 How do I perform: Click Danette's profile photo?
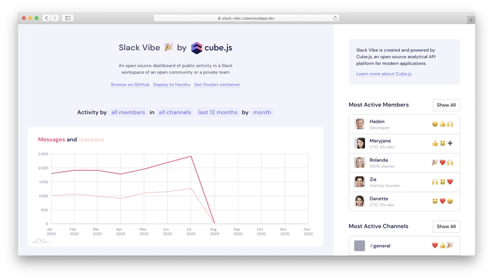pos(360,201)
